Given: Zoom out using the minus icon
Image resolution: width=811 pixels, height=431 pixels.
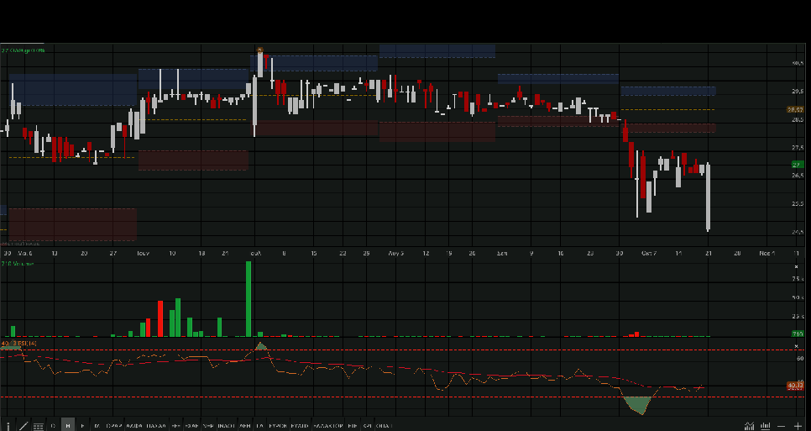Looking at the screenshot, I should tap(782, 426).
